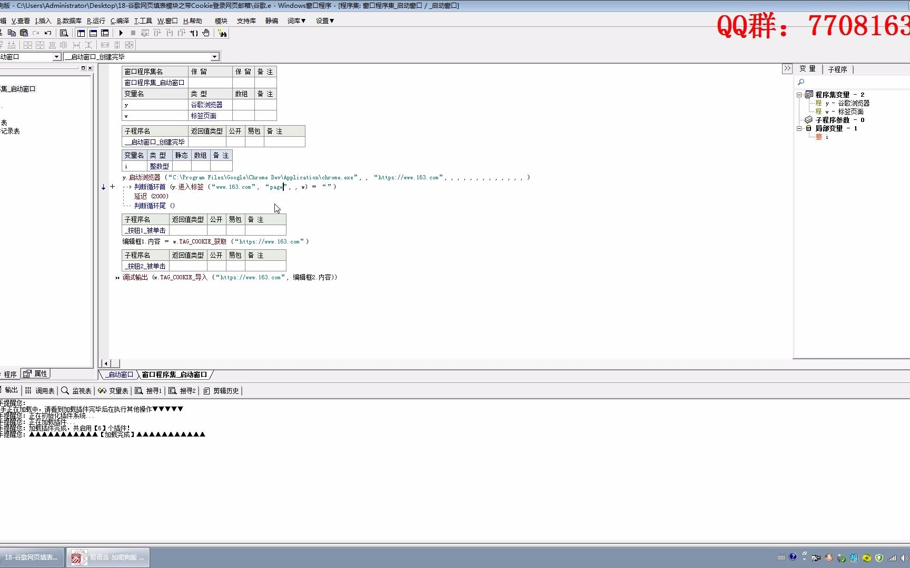Open the _启动窗口_创建完毕 subroutine dropdown
The width and height of the screenshot is (910, 568).
214,57
